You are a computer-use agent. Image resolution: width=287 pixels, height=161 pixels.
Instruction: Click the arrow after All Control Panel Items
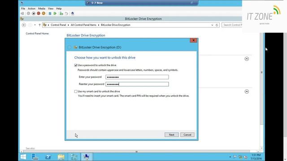point(99,25)
